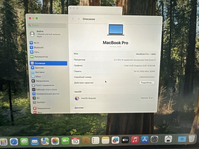Open Calendar from the Dock
The image size is (199, 149).
75,141
